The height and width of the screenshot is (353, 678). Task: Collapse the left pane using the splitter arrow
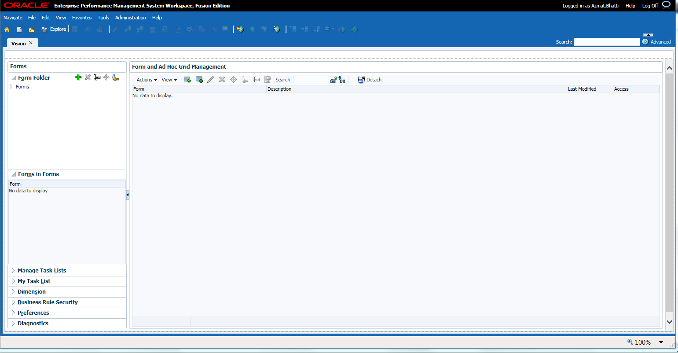pyautogui.click(x=128, y=195)
